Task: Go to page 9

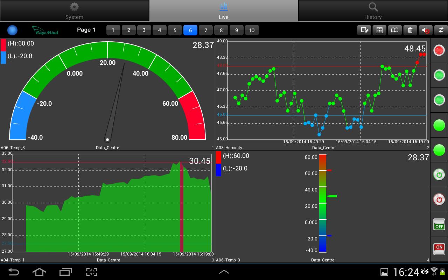Action: click(x=236, y=30)
